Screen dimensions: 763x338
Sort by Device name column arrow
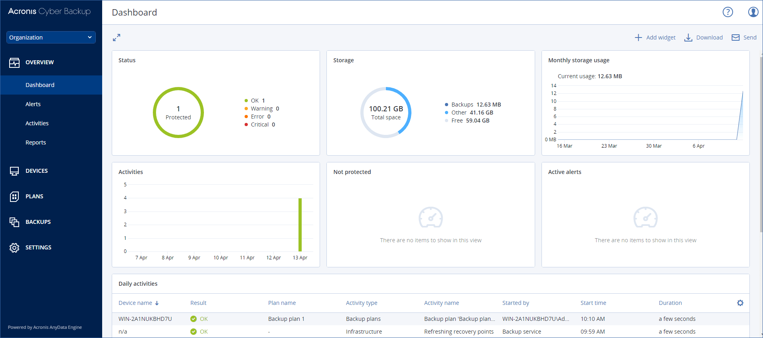point(157,303)
